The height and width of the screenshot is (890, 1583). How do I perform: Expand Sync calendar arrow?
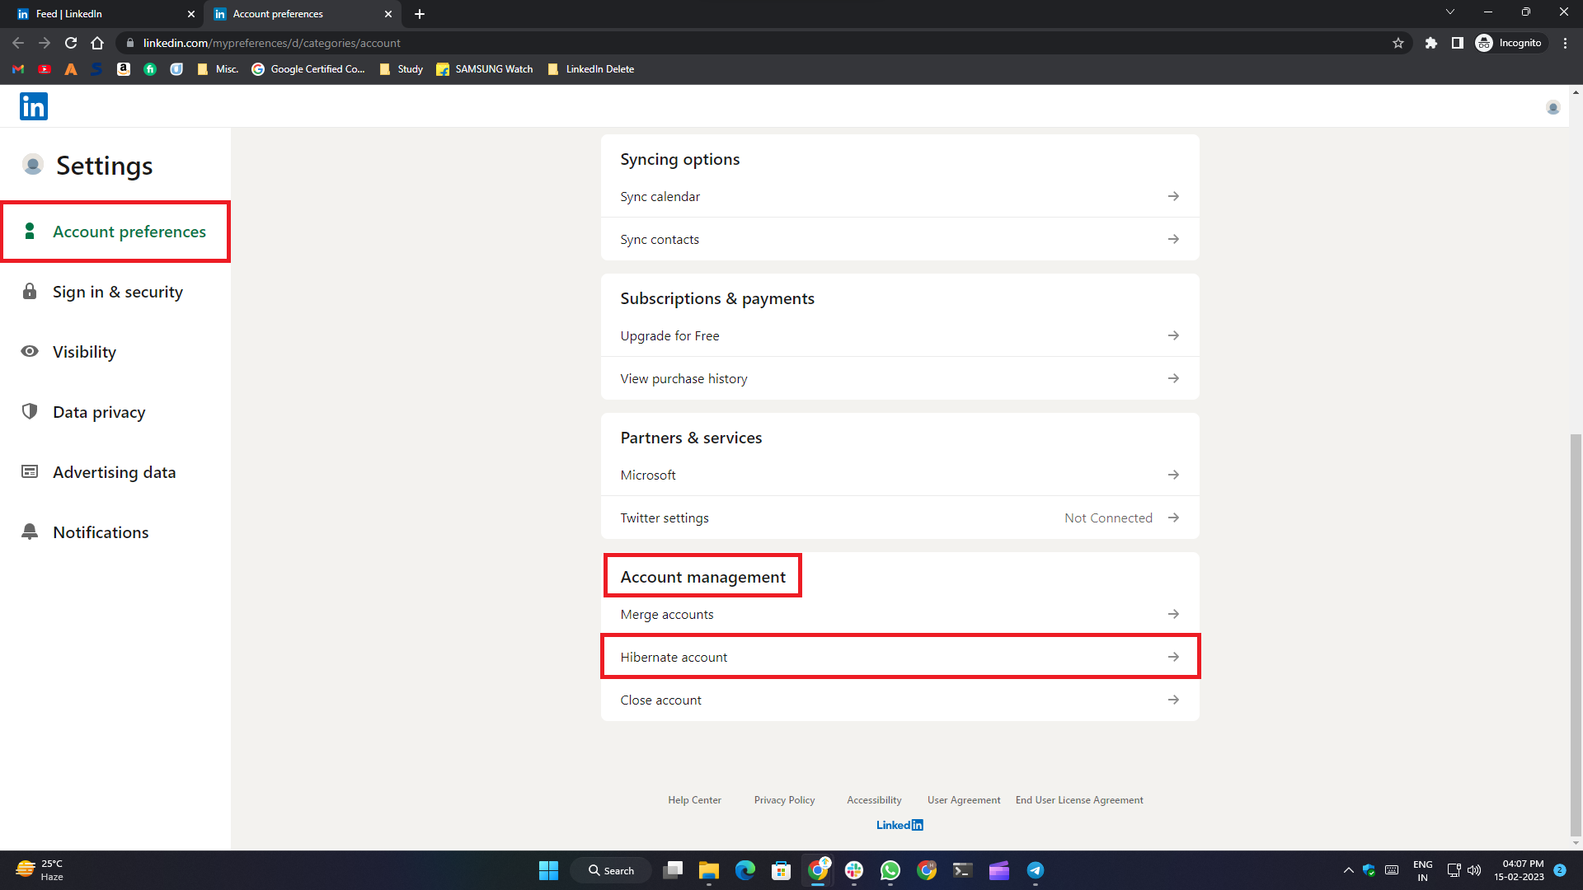[x=1173, y=196]
